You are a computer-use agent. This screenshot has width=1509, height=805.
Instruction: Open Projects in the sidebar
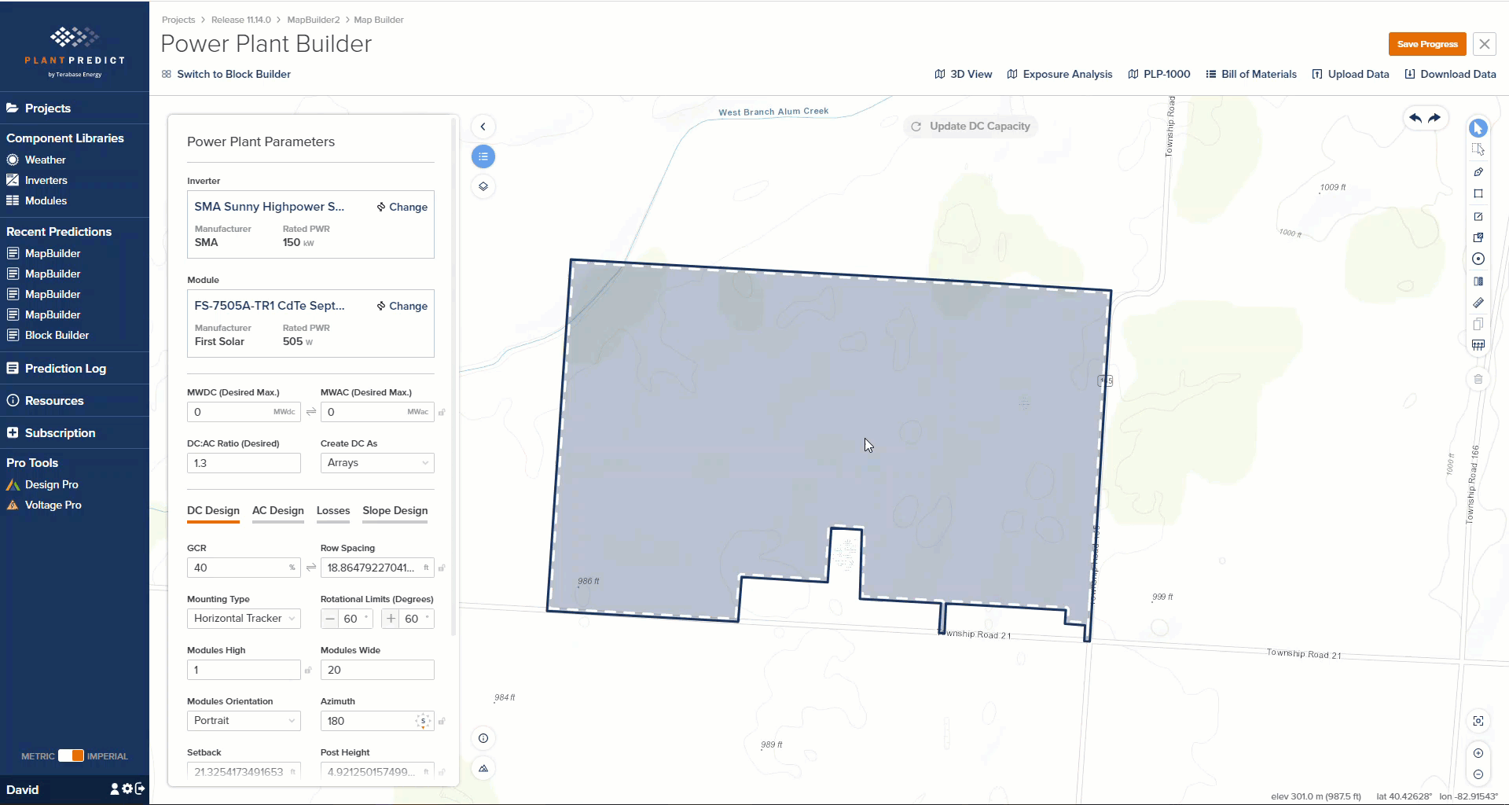39,108
